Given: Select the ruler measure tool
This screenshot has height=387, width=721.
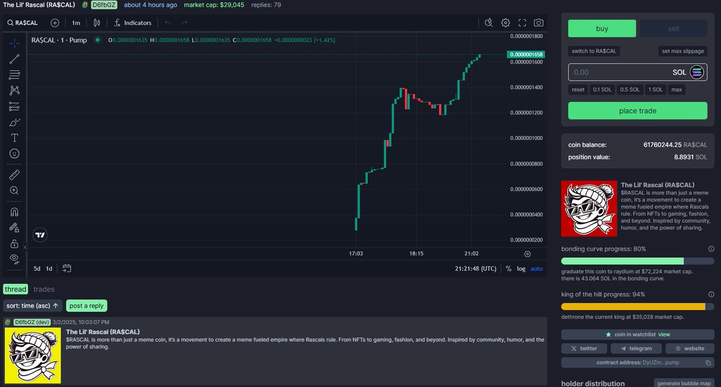Looking at the screenshot, I should click(x=14, y=175).
